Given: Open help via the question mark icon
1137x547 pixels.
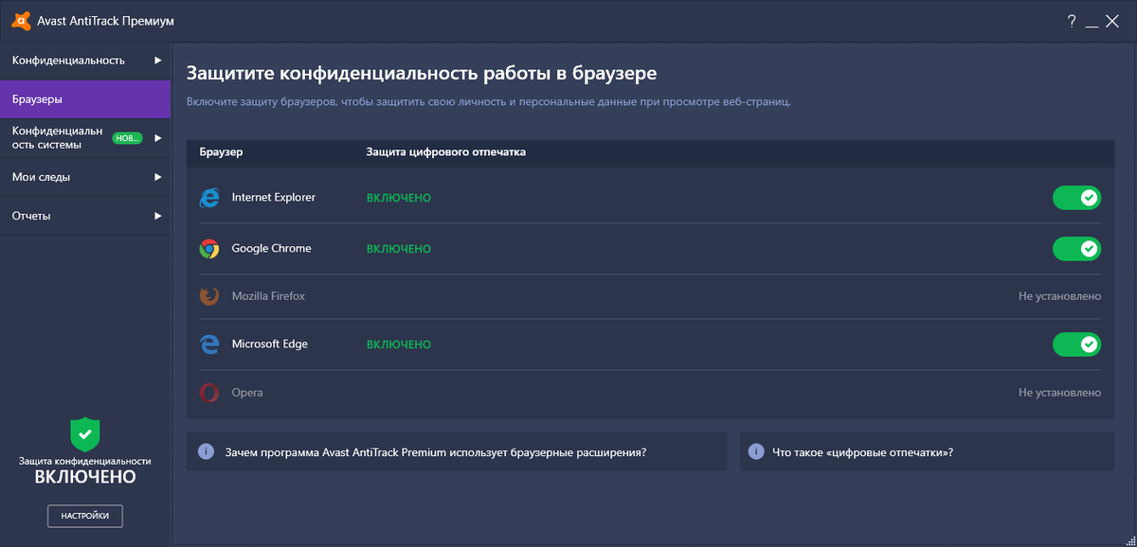Looking at the screenshot, I should click(1072, 20).
